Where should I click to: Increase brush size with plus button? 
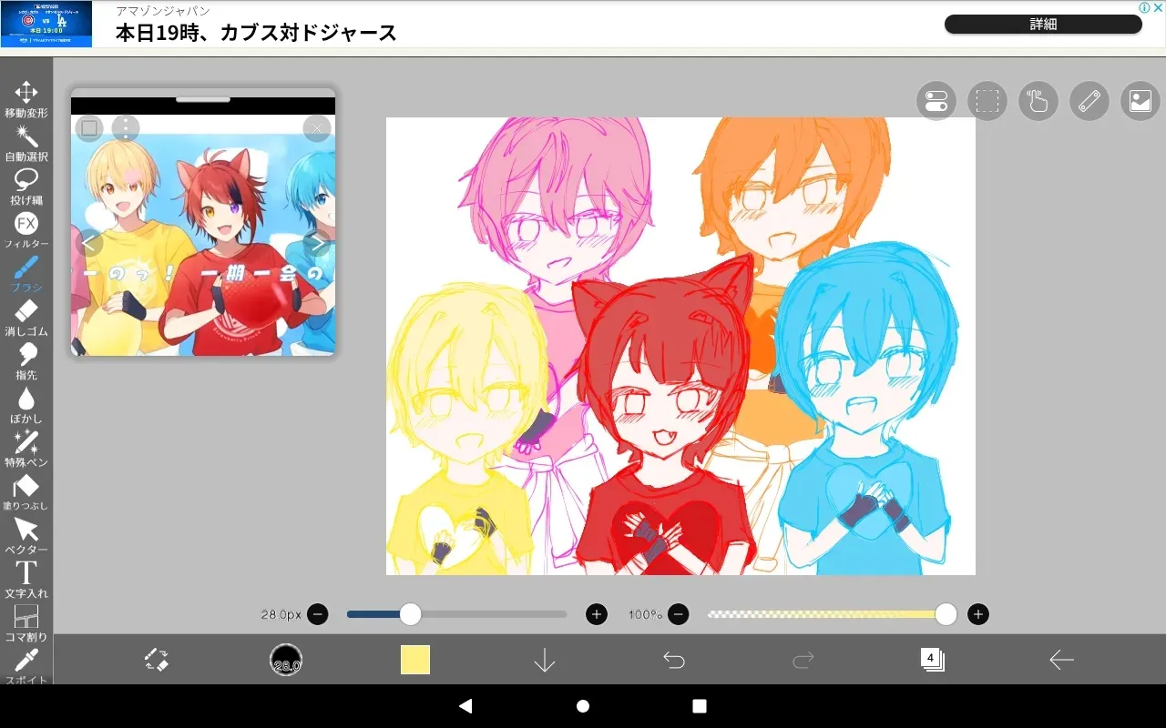(597, 614)
